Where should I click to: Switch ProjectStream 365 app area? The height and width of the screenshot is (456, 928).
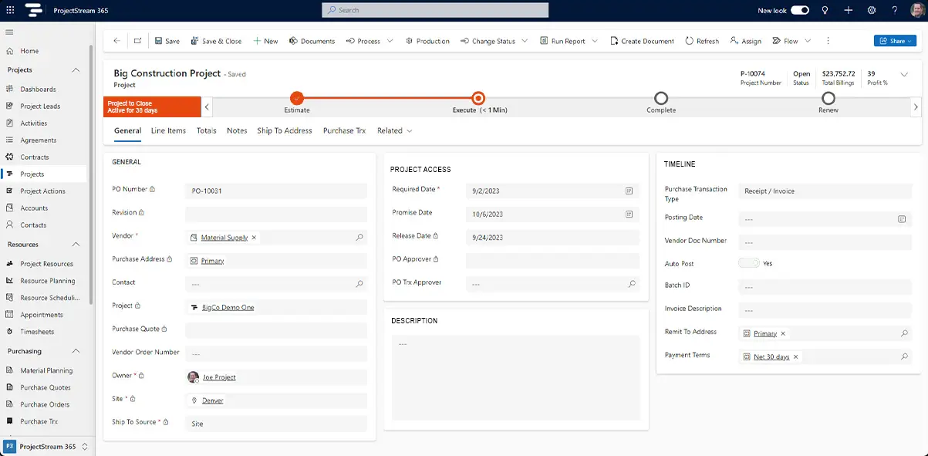(x=46, y=447)
